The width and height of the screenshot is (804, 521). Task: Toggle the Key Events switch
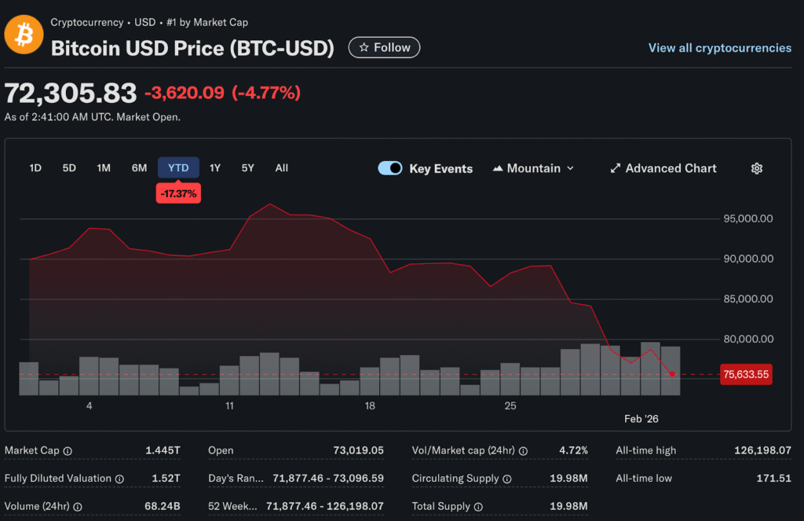point(390,168)
